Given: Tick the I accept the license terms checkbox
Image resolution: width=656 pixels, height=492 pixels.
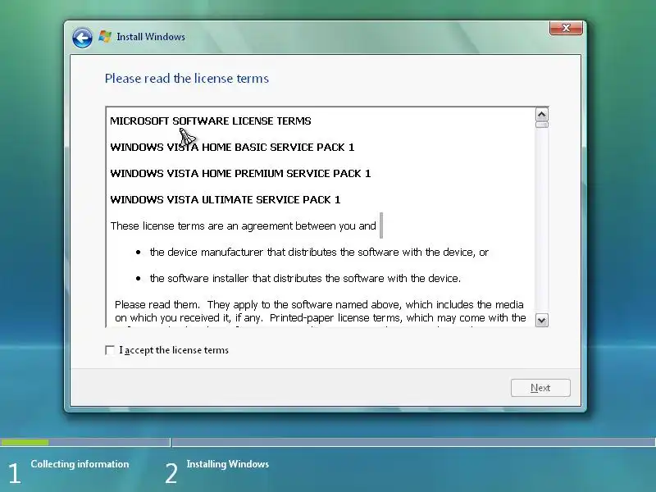Looking at the screenshot, I should (110, 350).
